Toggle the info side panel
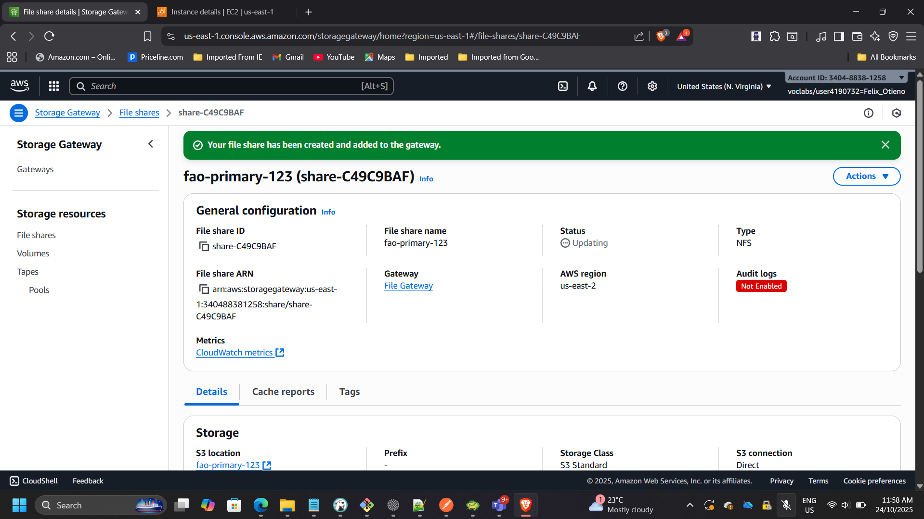The height and width of the screenshot is (519, 924). coord(869,113)
